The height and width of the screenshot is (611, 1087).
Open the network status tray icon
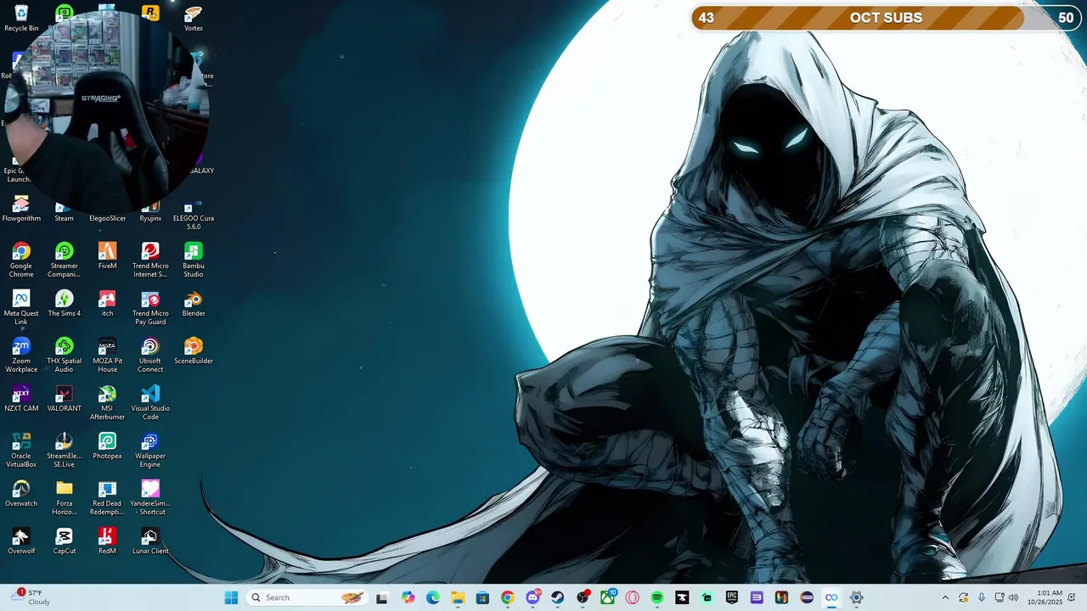pos(1000,597)
